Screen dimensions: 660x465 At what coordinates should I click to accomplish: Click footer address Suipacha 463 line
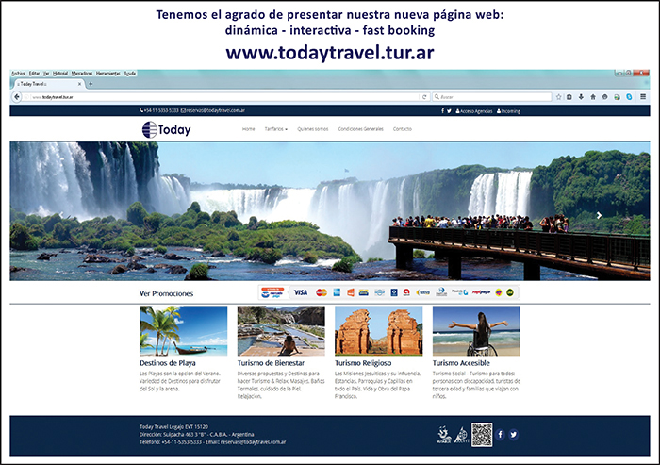click(196, 434)
